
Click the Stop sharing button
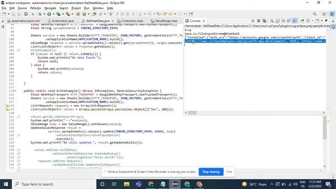pos(211,172)
